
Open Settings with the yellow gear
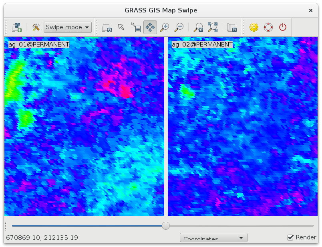tap(254, 27)
